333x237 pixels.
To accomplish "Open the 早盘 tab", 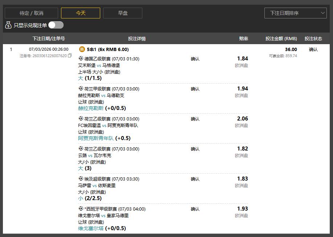I will pos(123,13).
